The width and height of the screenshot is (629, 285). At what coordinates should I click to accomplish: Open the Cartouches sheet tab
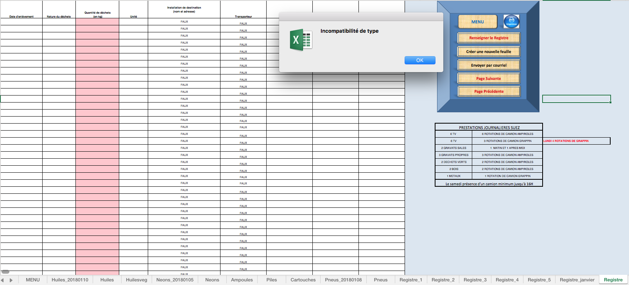pyautogui.click(x=303, y=280)
